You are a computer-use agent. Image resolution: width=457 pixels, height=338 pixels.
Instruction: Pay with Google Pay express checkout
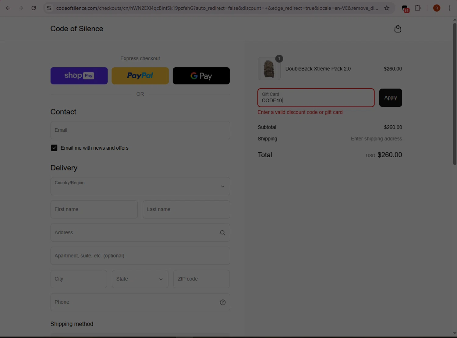201,76
